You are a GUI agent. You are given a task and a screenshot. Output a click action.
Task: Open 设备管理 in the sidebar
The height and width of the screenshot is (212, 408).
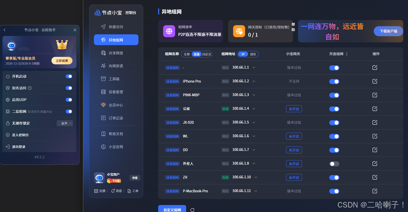(116, 92)
